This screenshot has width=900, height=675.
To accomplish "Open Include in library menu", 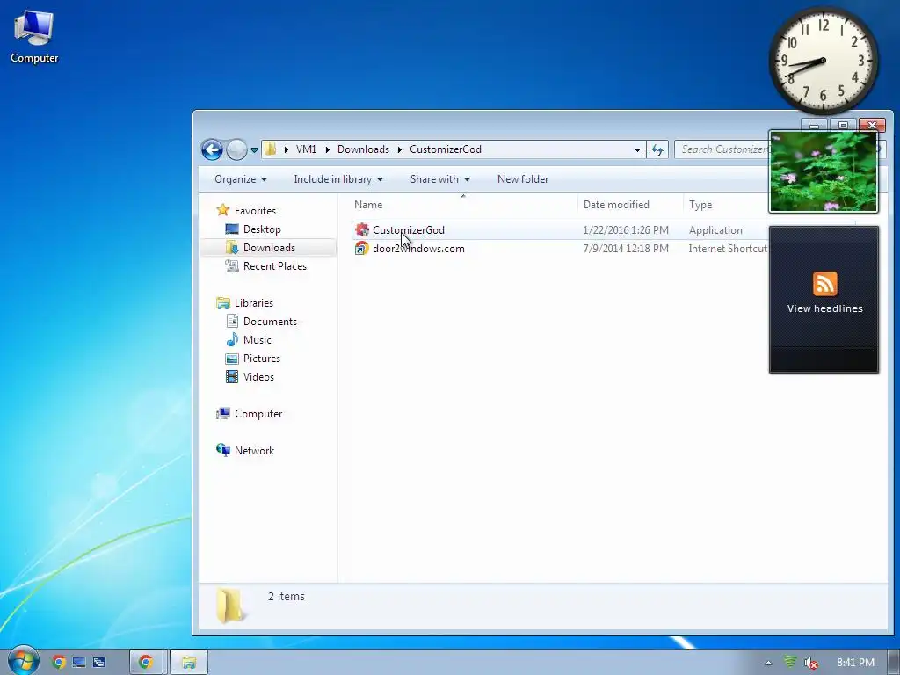I will [338, 179].
